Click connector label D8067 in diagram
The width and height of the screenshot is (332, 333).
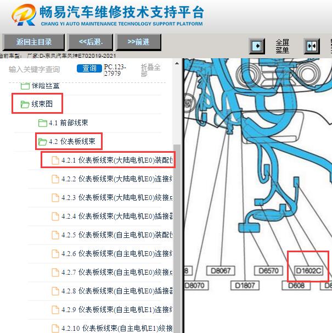point(221,271)
